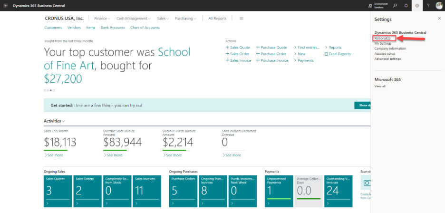This screenshot has width=445, height=213.
Task: Open the Items link
Action: tap(90, 28)
